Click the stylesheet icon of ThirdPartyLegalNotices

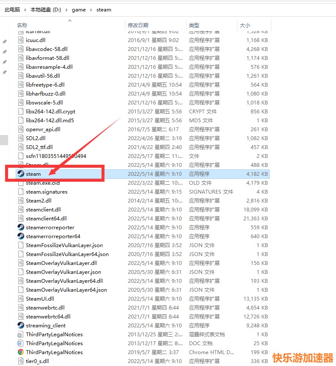(21, 334)
